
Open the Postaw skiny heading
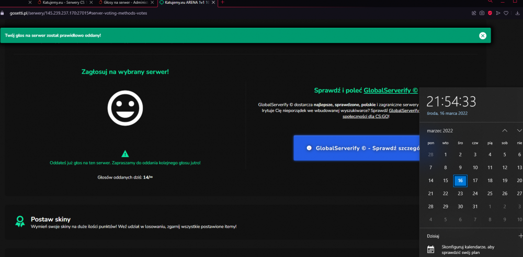tap(51, 219)
